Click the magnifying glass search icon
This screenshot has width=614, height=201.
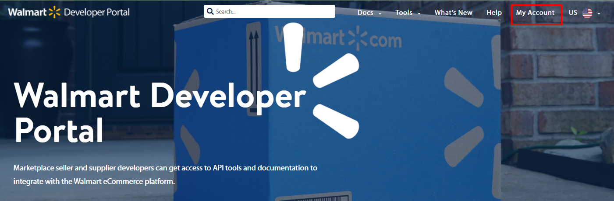pos(210,12)
